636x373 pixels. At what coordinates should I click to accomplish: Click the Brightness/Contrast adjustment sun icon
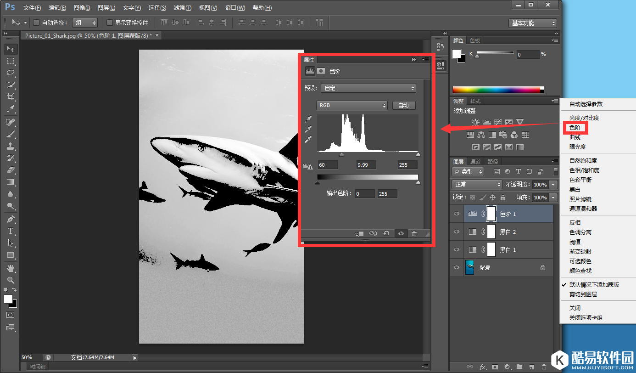[475, 122]
